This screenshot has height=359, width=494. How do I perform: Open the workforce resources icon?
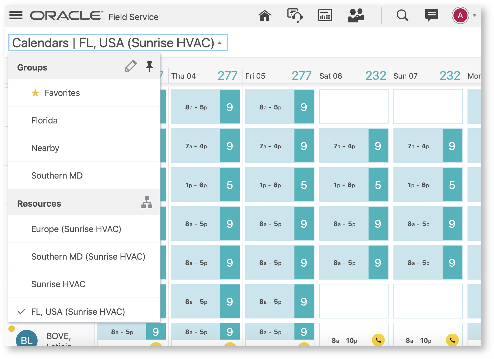356,15
